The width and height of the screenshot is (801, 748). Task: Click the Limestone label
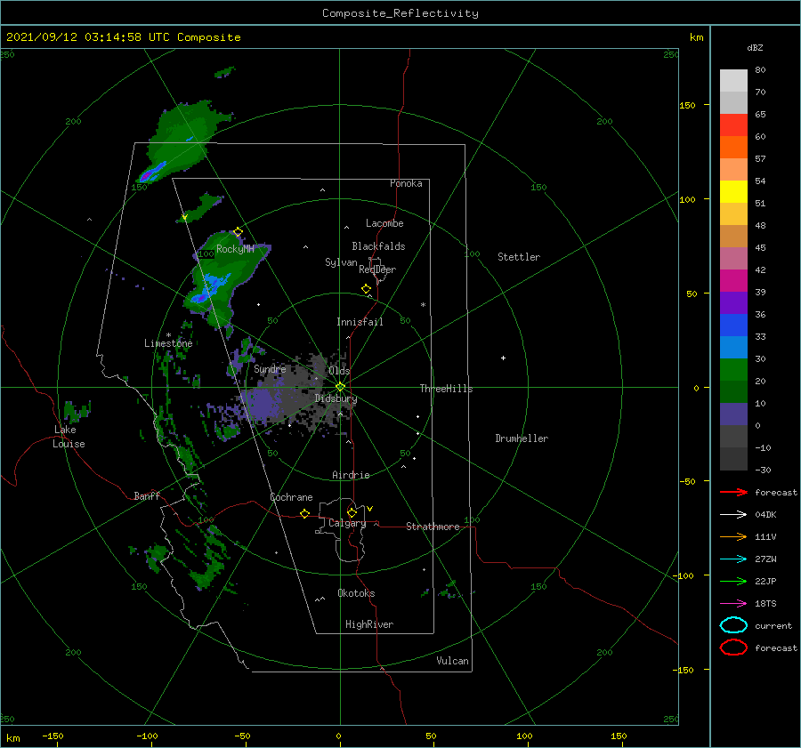pyautogui.click(x=168, y=343)
